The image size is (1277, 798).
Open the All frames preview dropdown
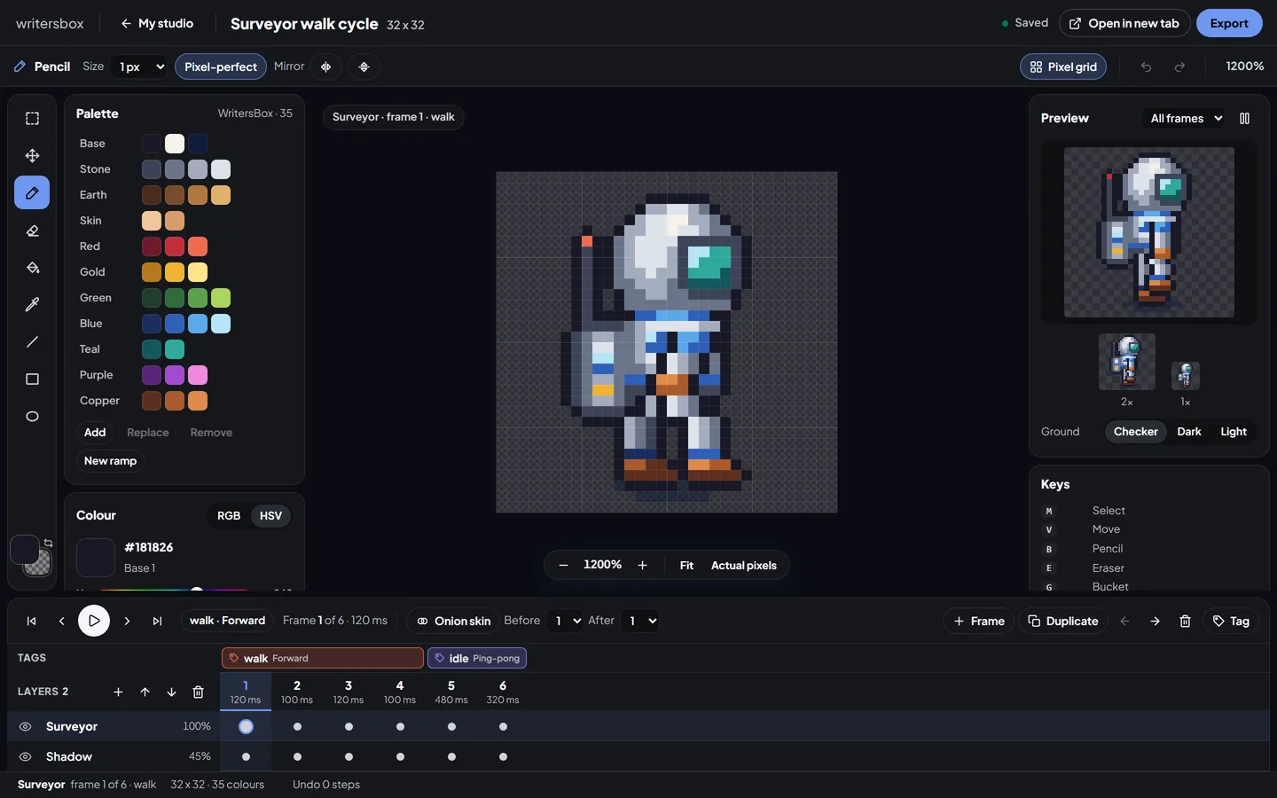pos(1186,118)
